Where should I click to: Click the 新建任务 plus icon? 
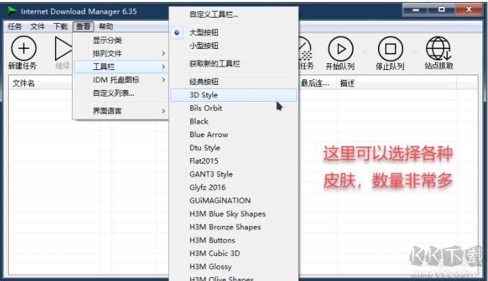click(x=24, y=48)
